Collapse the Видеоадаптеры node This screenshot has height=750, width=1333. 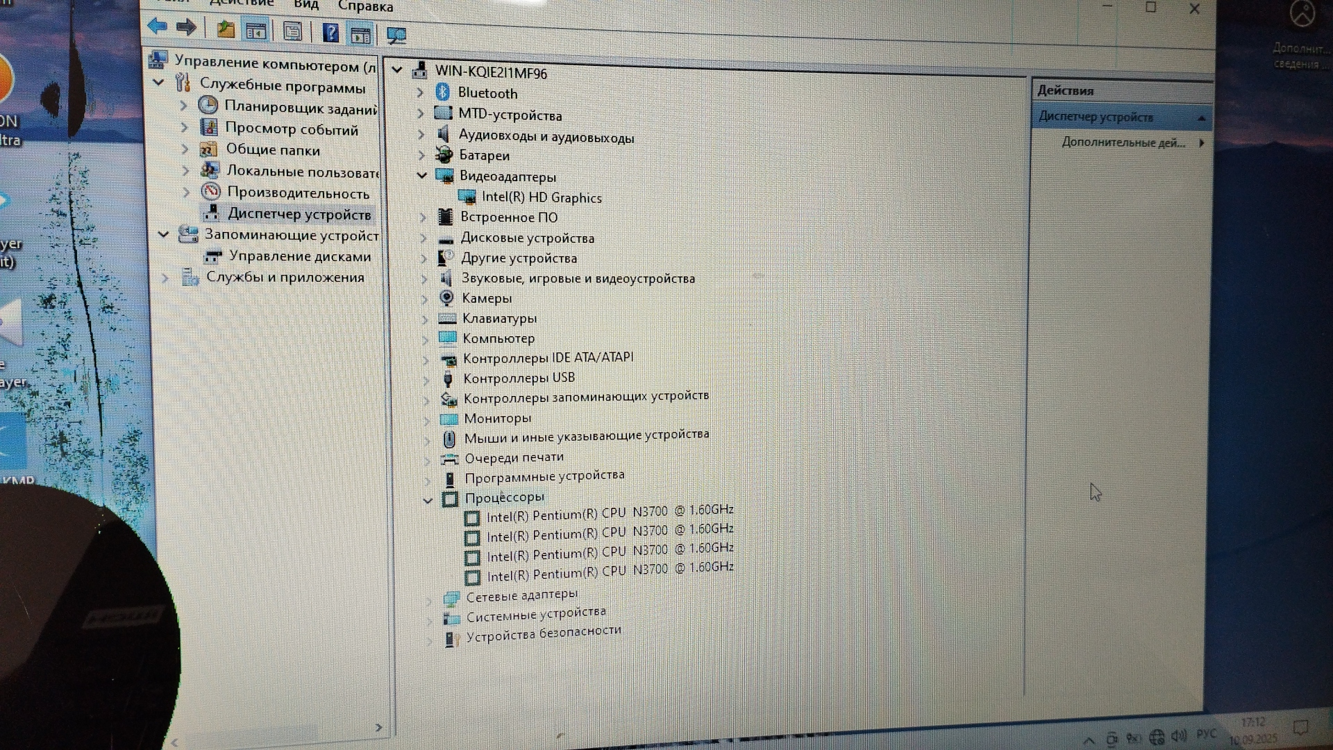(x=421, y=176)
